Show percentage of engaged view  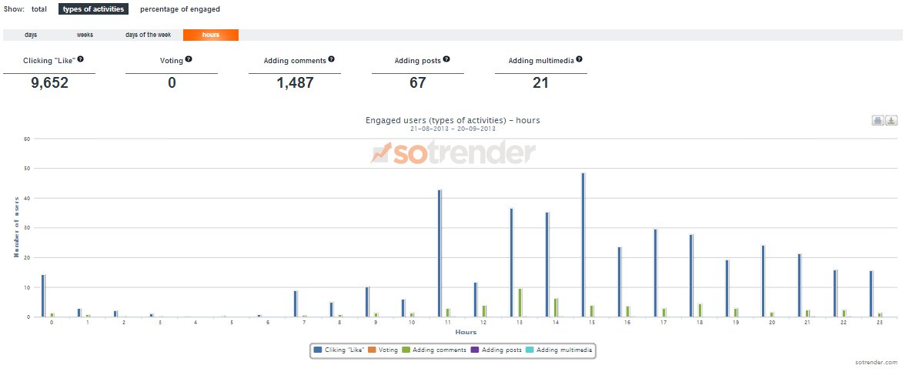click(x=179, y=9)
